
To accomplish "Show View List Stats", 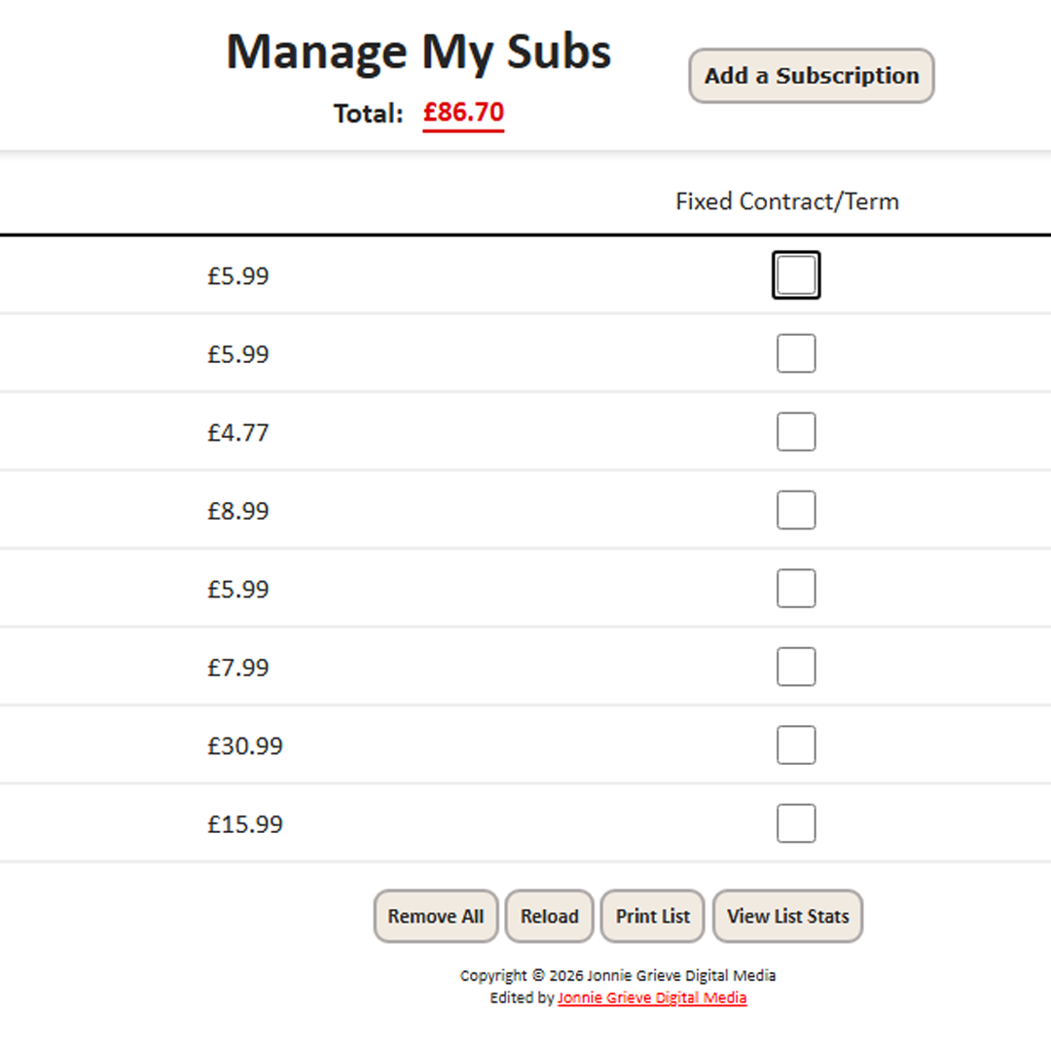I will coord(787,917).
